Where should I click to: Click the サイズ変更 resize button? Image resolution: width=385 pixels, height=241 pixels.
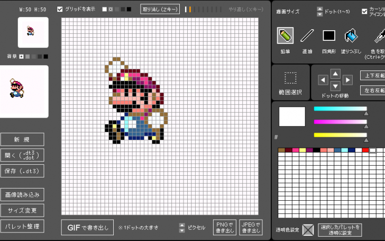point(22,210)
